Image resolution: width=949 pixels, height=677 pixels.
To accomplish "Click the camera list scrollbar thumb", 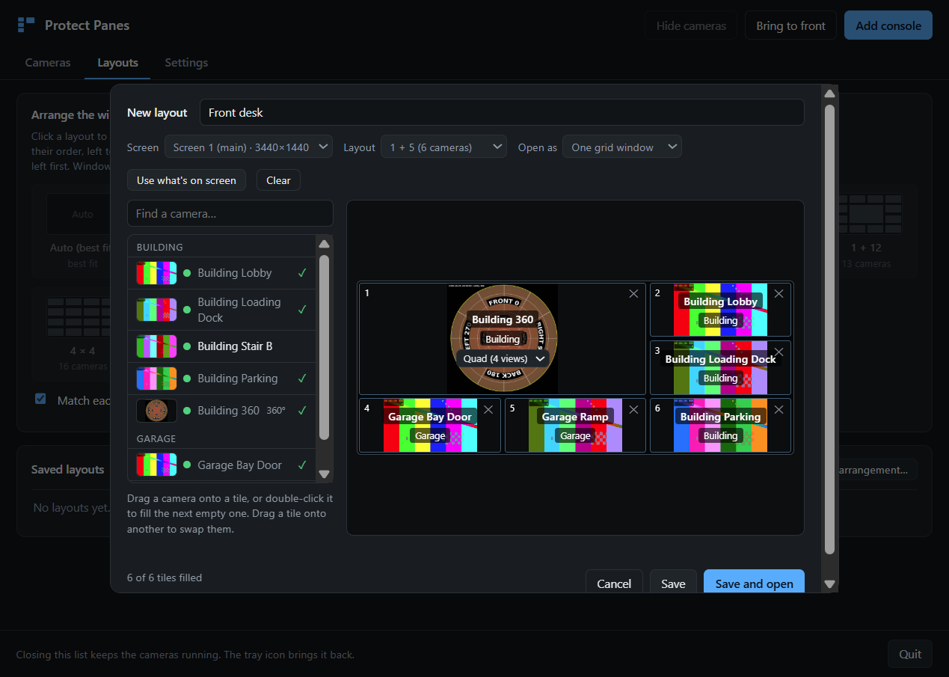I will pyautogui.click(x=324, y=347).
